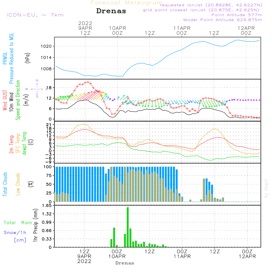Click the bottom axis "00Z 11APR" label
Image resolution: width=272 pixels, height=272 pixels.
click(182, 254)
